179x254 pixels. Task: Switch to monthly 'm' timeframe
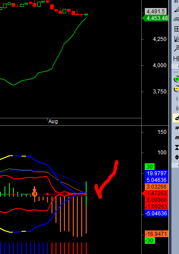click(x=177, y=137)
